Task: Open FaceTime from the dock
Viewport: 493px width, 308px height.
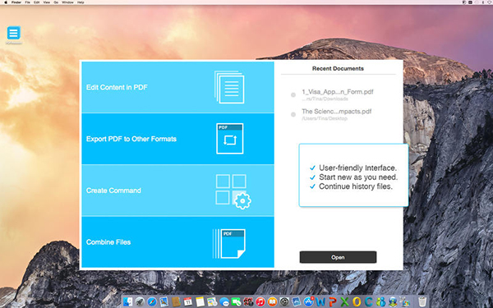Action: [236, 301]
